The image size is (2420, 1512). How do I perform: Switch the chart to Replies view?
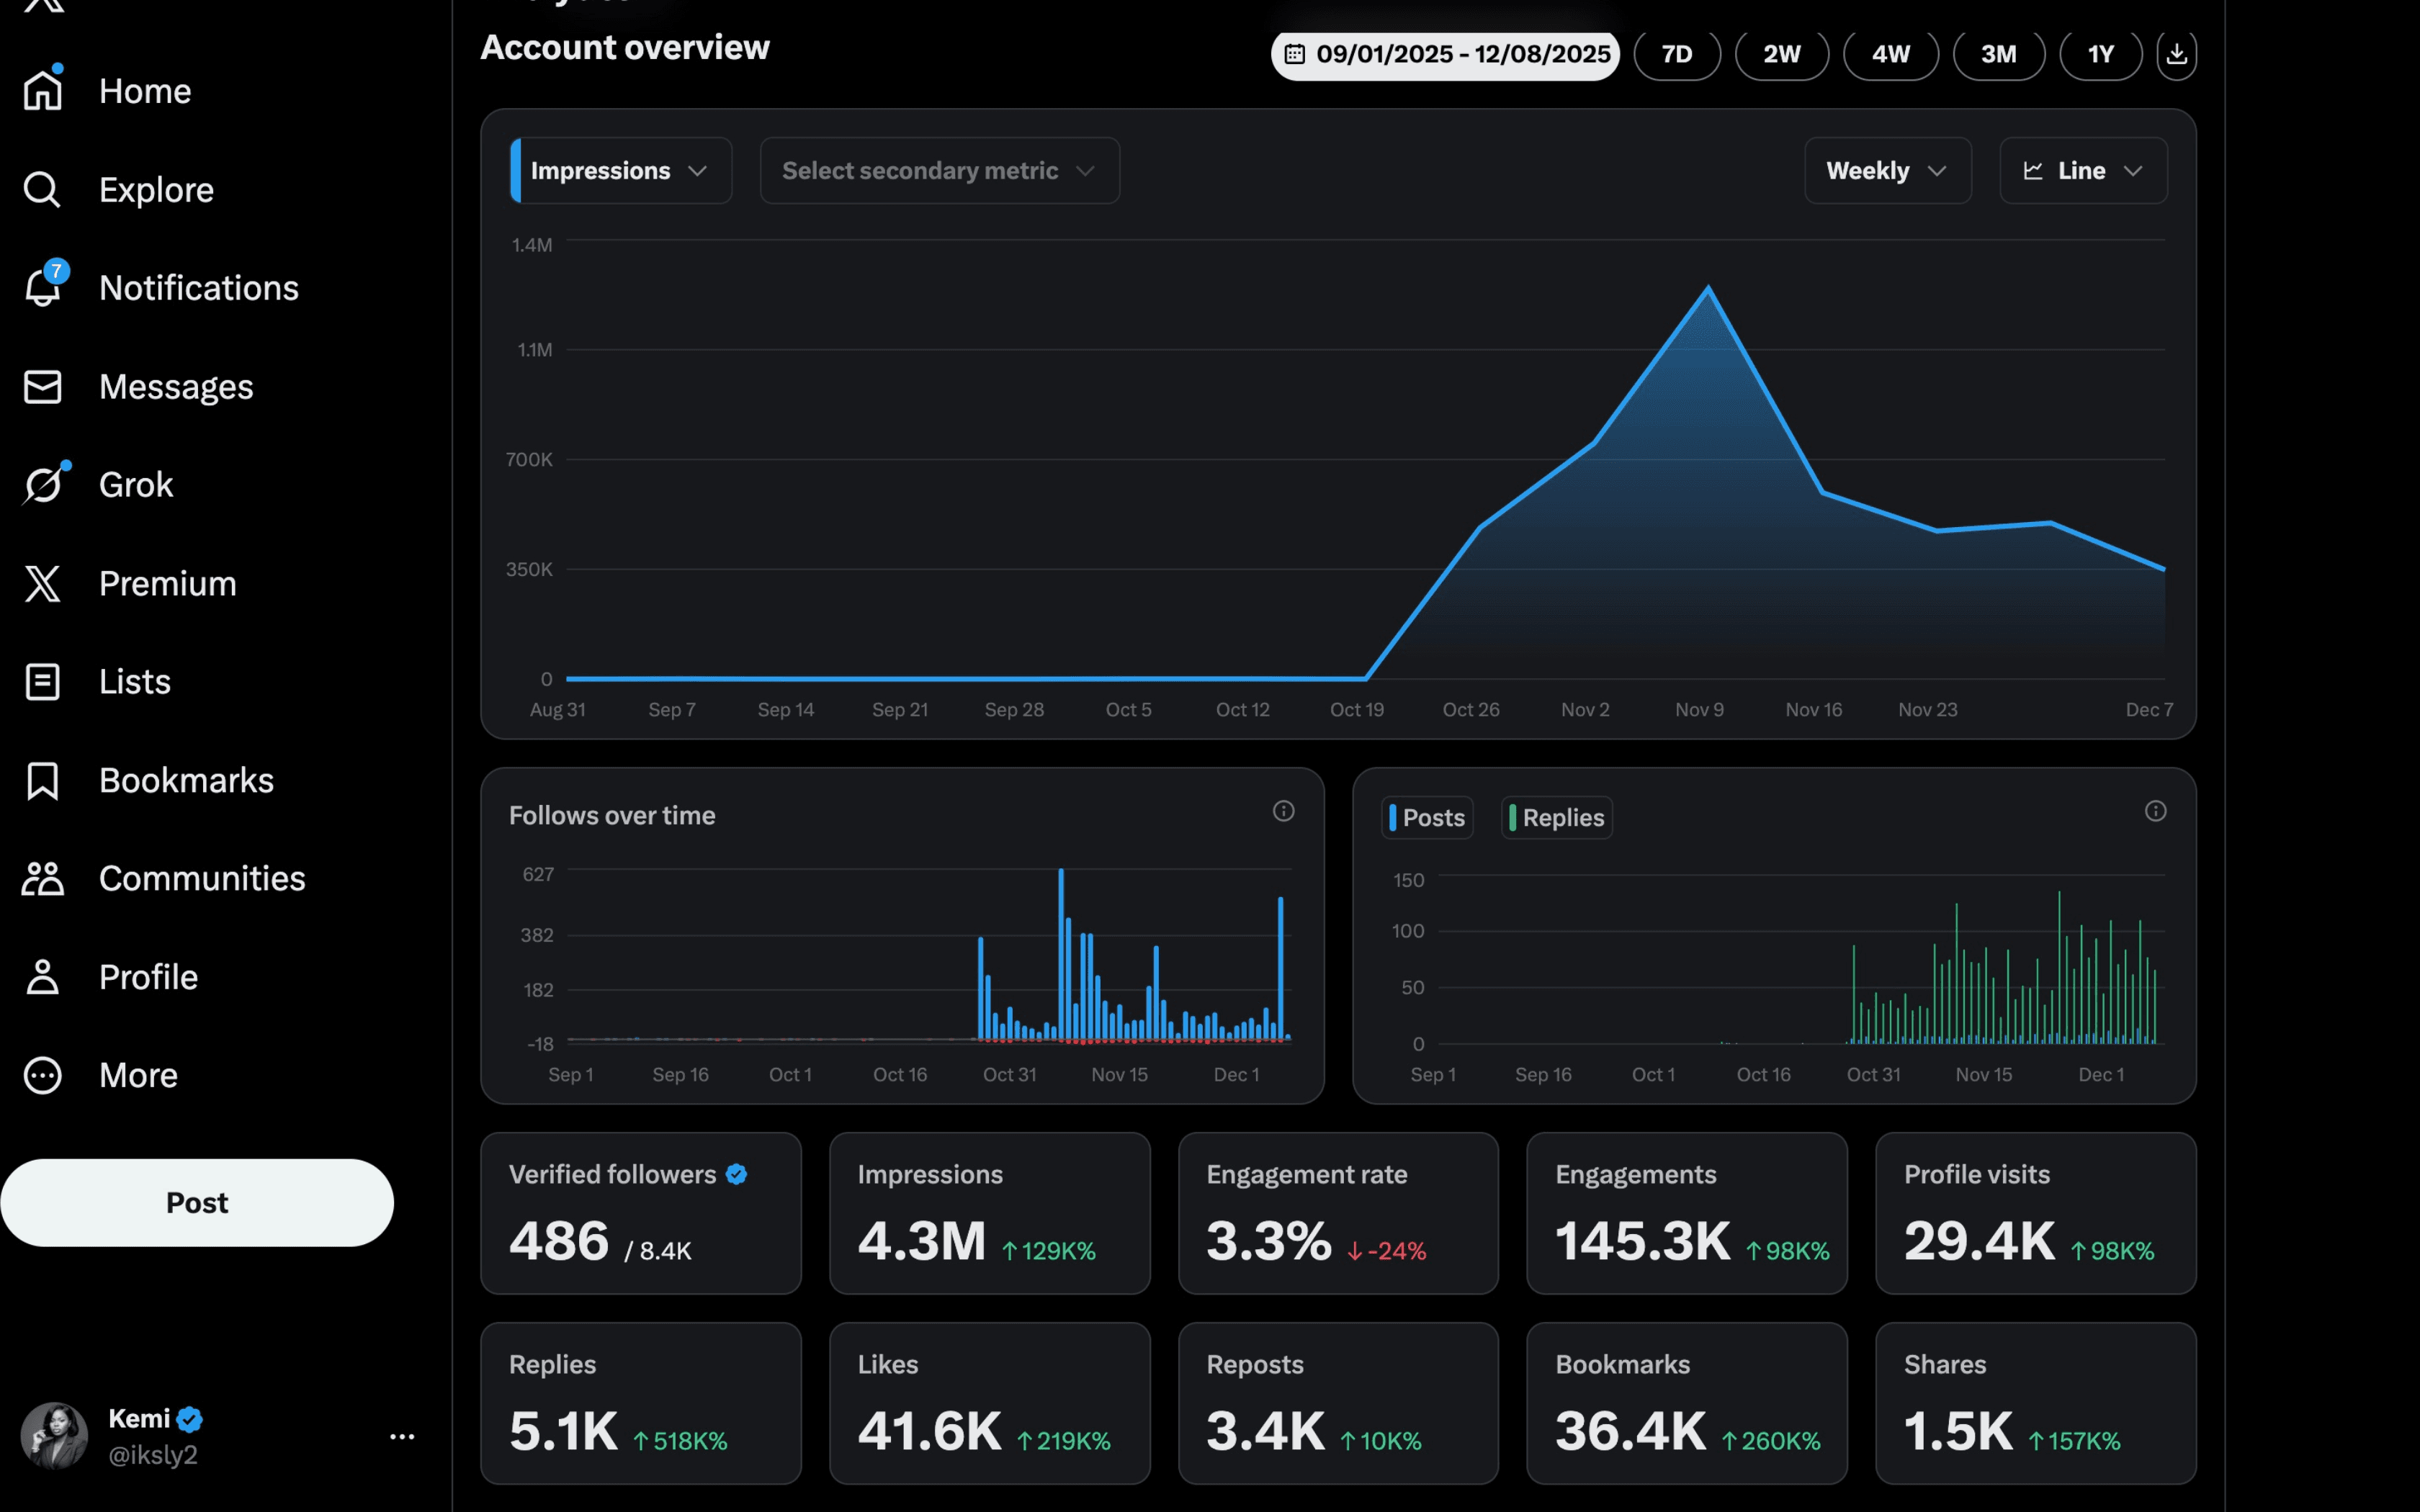click(1556, 817)
